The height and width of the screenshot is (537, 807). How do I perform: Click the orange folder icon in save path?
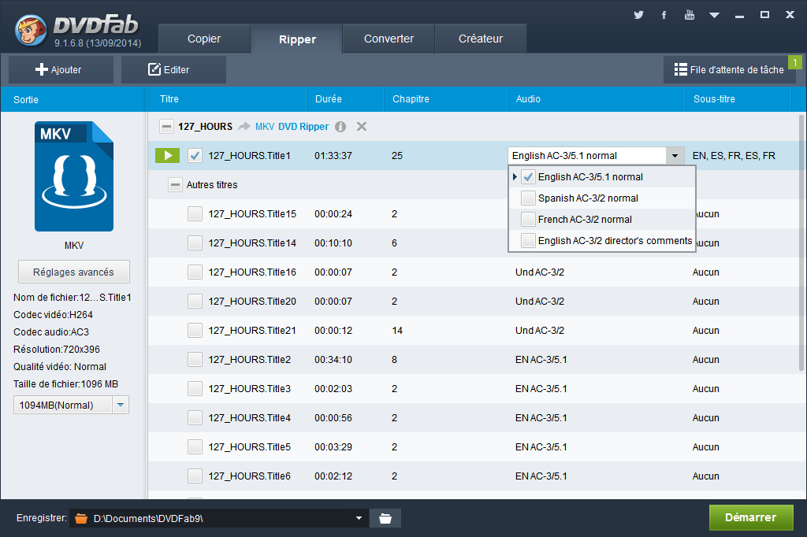[81, 518]
